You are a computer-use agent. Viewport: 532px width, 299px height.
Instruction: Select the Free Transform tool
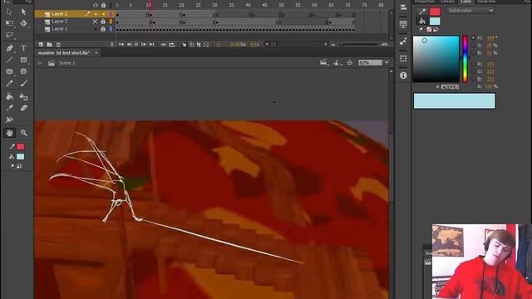[x=9, y=23]
